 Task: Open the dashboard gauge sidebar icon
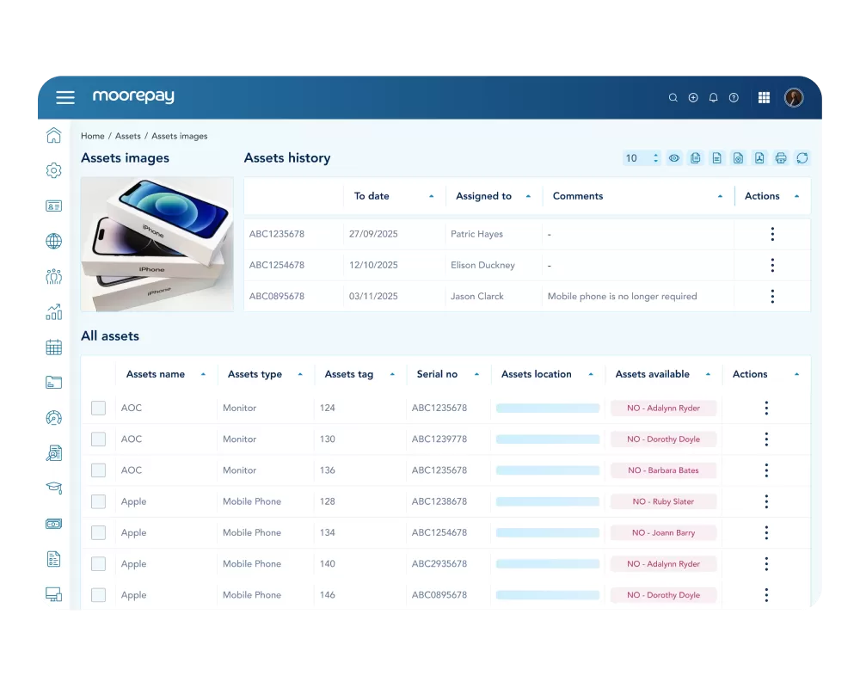tap(53, 418)
